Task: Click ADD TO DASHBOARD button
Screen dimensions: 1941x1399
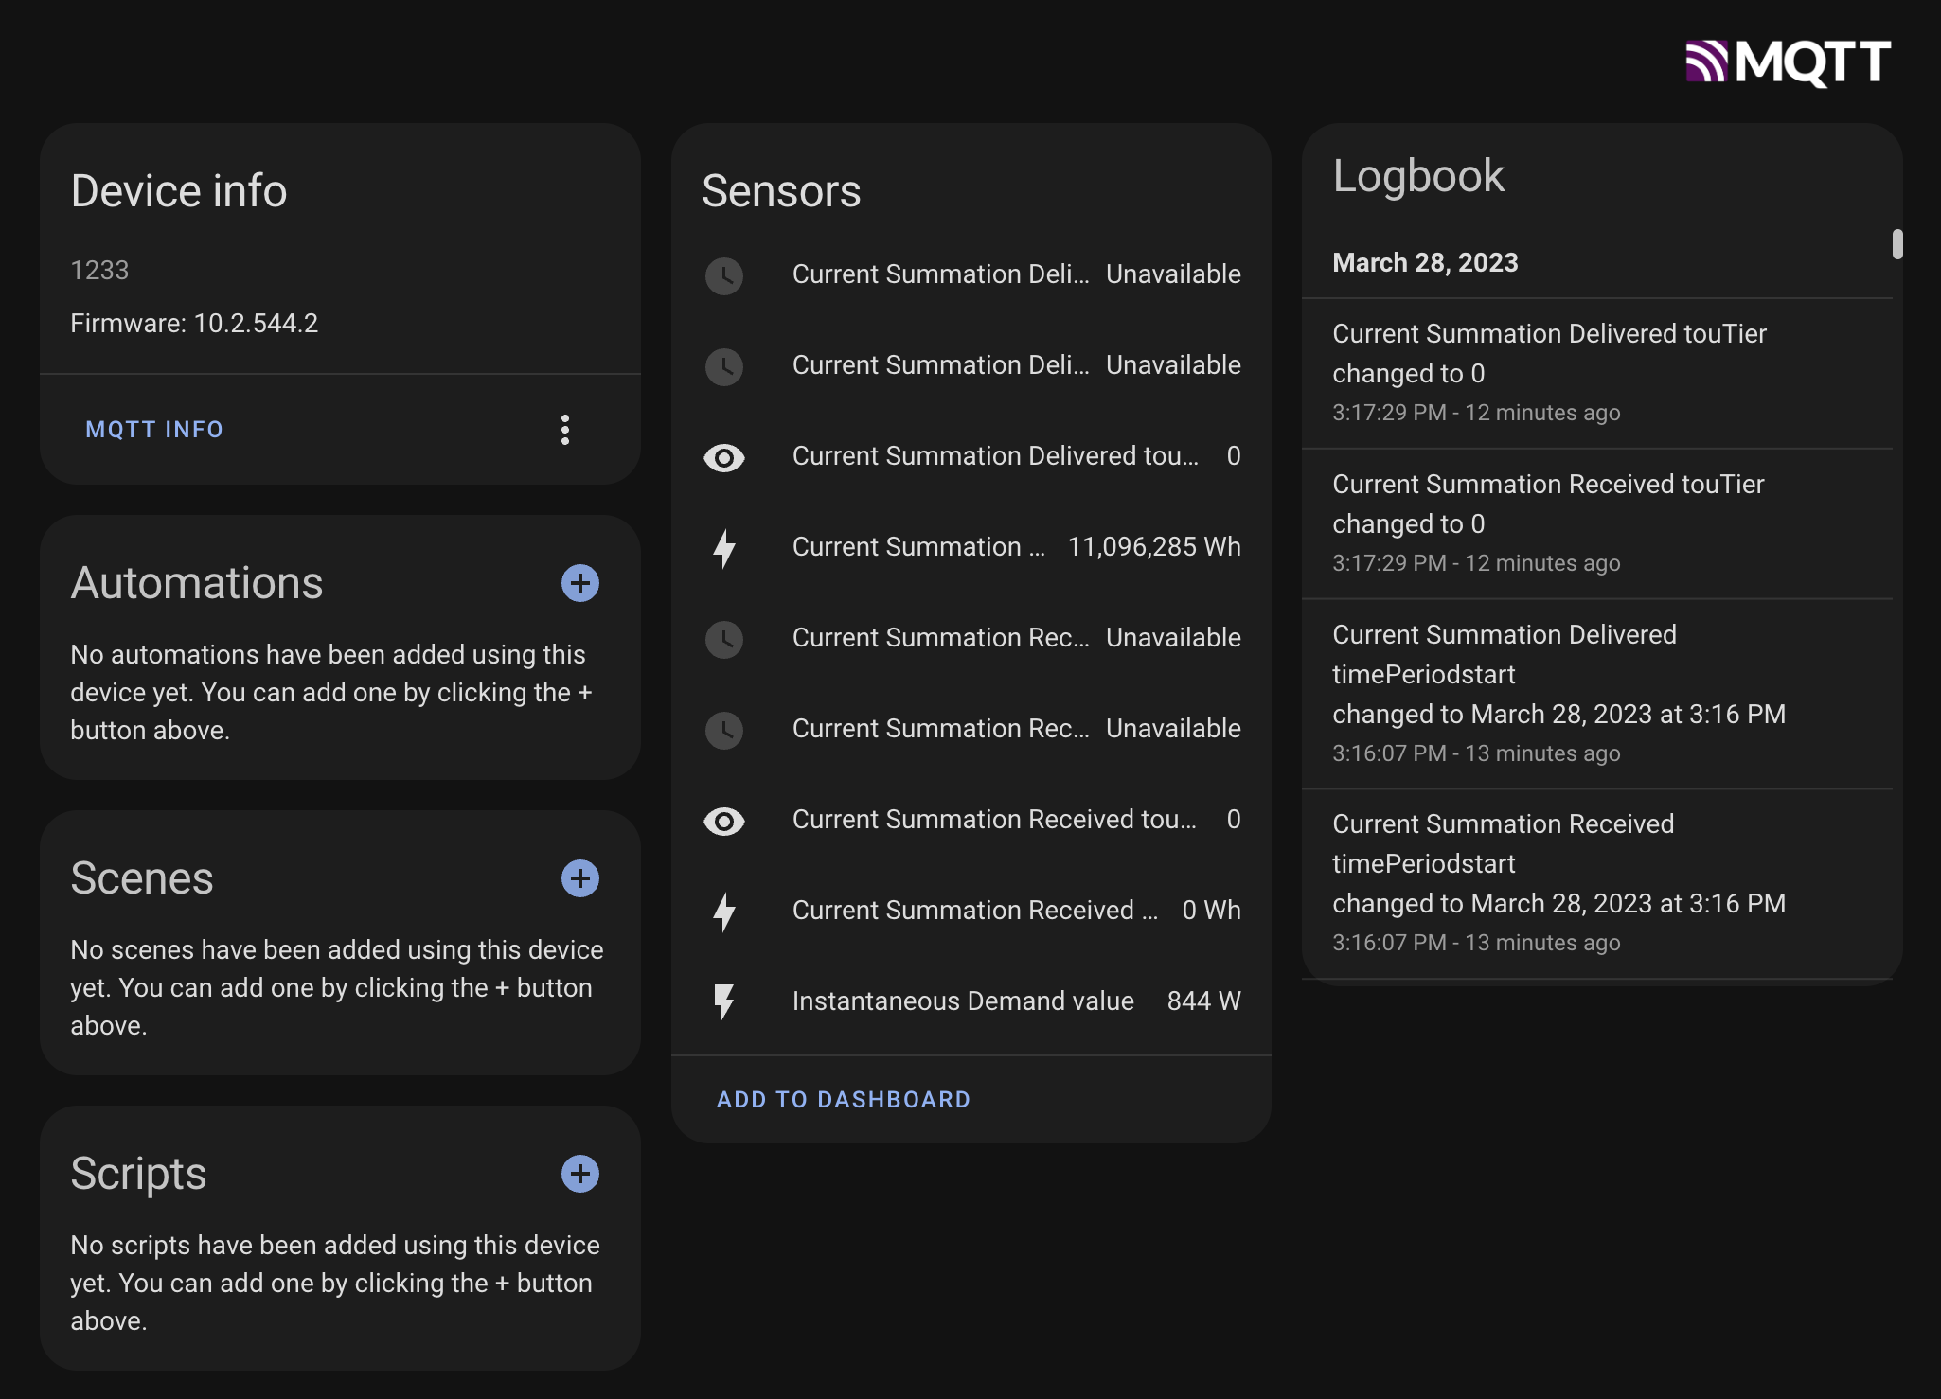Action: tap(843, 1100)
